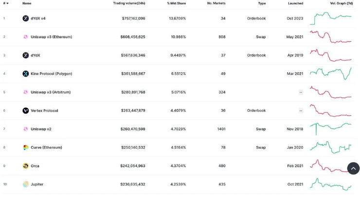Click the Kine Protocol (Polygon) logo icon

click(26, 74)
